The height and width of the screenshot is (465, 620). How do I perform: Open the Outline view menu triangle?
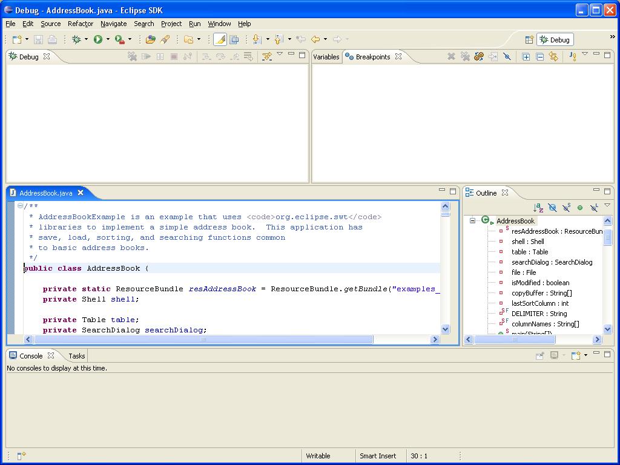607,205
